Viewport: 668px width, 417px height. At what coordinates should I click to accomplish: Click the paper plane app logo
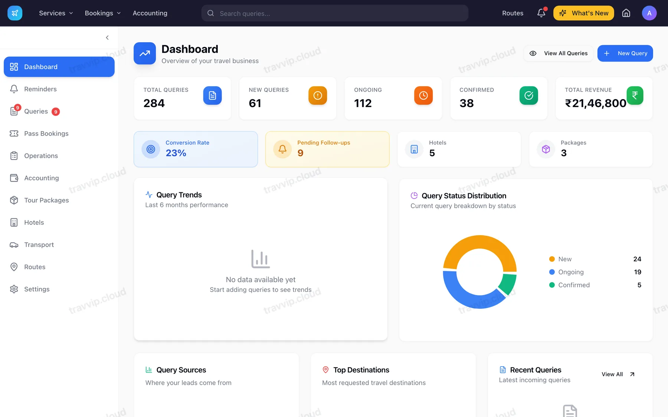[x=15, y=13]
